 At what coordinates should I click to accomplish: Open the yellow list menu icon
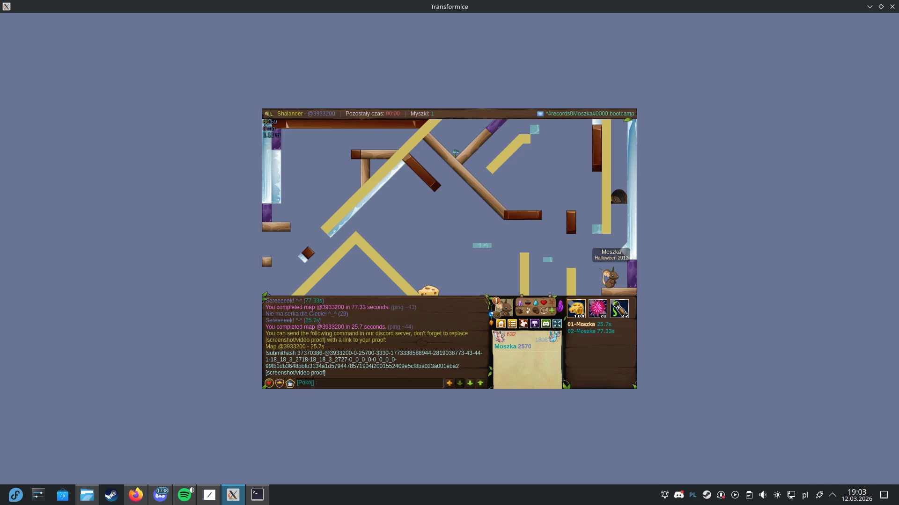(x=512, y=324)
